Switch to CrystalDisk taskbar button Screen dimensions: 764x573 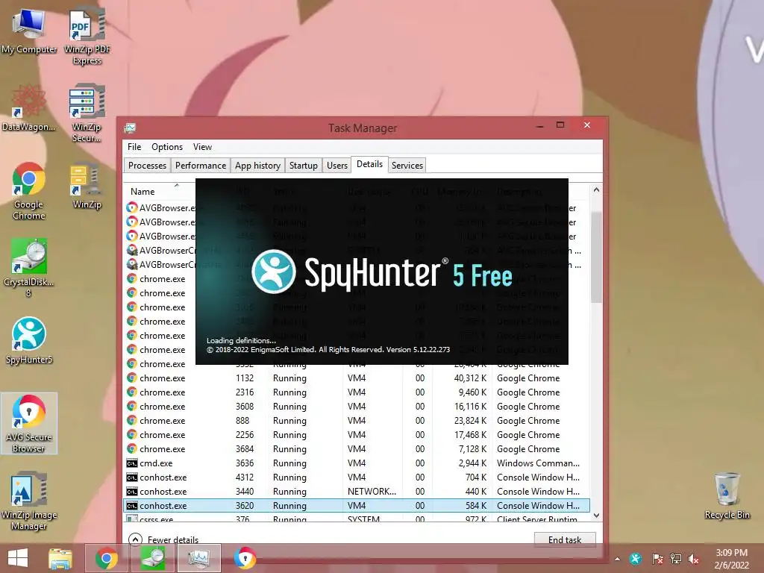[x=152, y=558]
